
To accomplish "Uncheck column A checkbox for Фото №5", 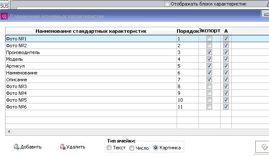I will (226, 100).
